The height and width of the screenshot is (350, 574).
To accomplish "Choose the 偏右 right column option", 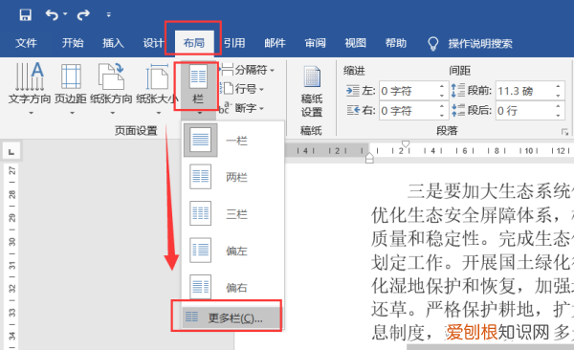I will pos(233,287).
